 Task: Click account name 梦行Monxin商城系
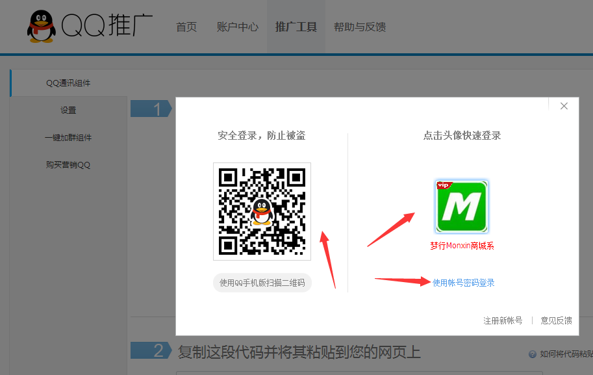point(462,246)
